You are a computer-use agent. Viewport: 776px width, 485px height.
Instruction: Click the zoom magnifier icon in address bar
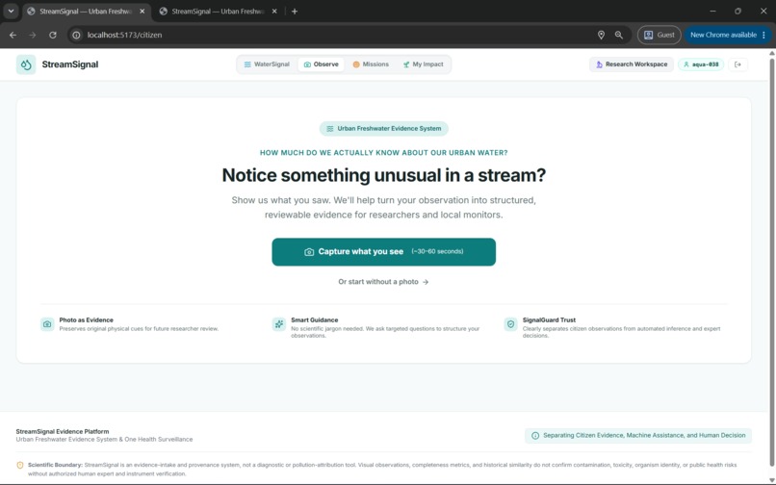click(x=619, y=36)
